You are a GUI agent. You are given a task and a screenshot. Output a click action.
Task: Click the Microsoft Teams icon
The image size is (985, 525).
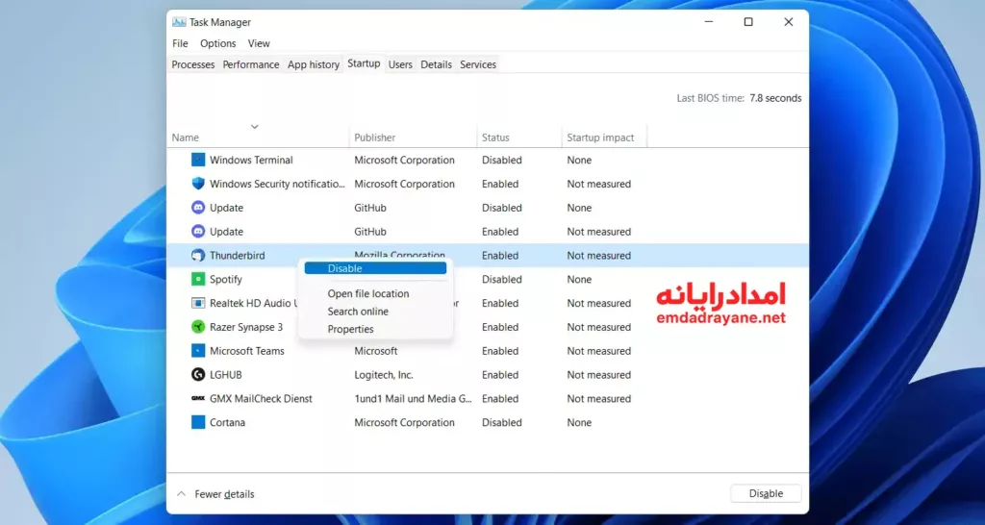[198, 351]
